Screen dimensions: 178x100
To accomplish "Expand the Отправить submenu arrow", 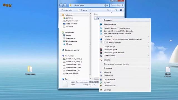I will [x=149, y=68].
